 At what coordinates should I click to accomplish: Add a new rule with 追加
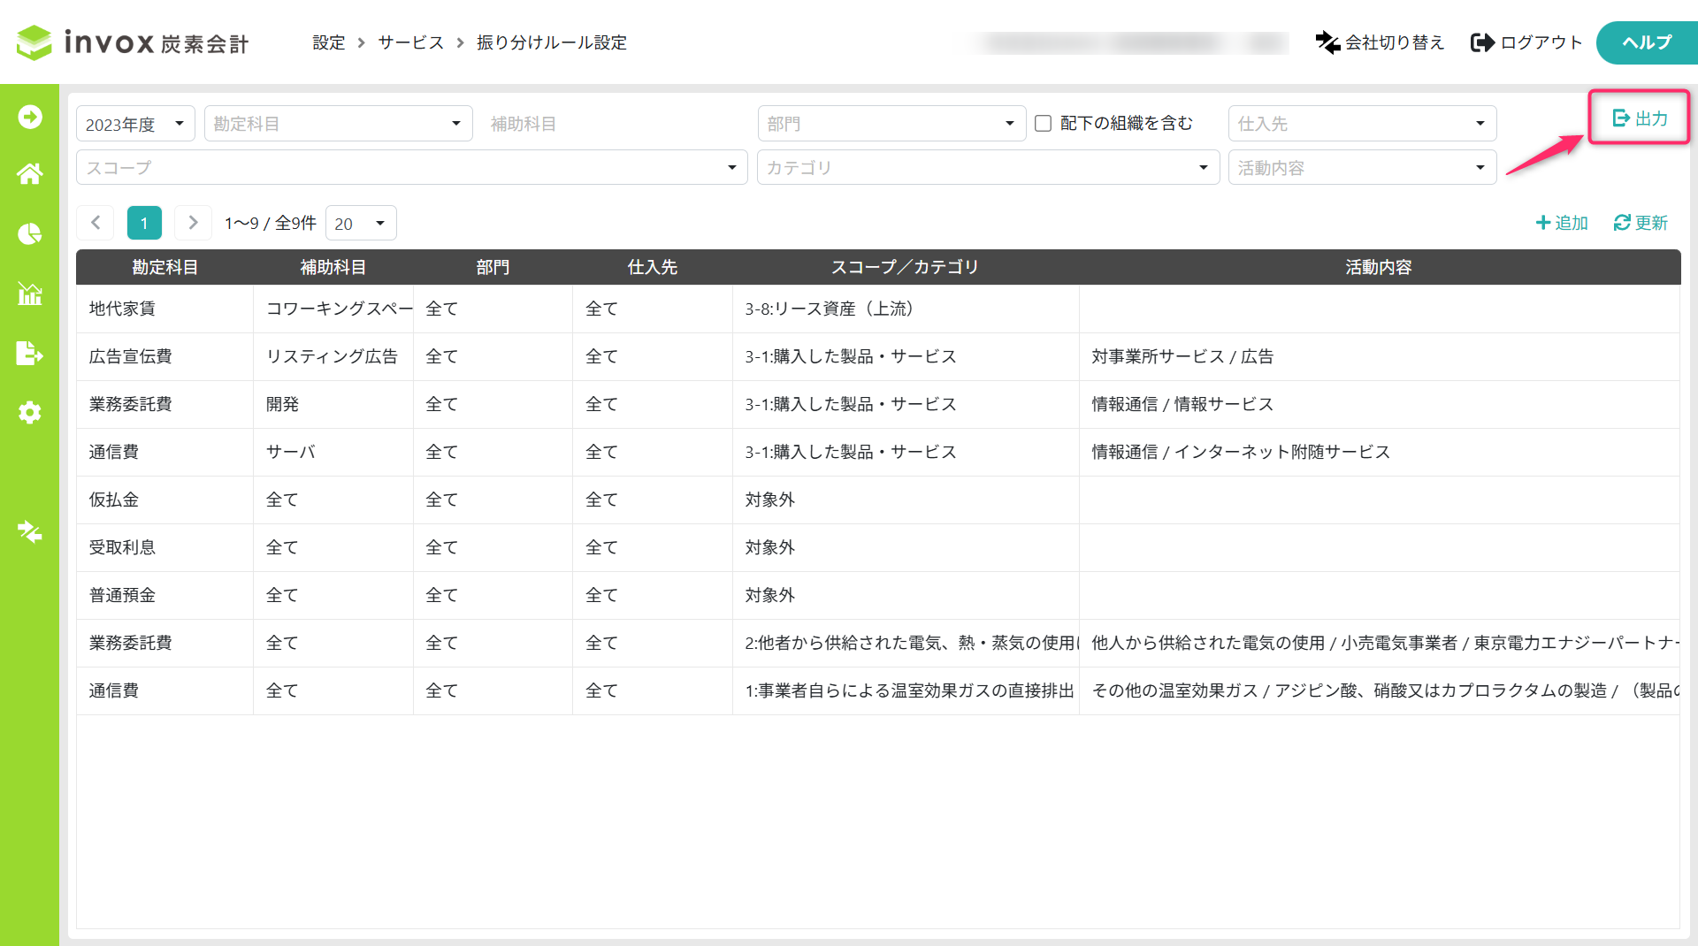pyautogui.click(x=1562, y=223)
